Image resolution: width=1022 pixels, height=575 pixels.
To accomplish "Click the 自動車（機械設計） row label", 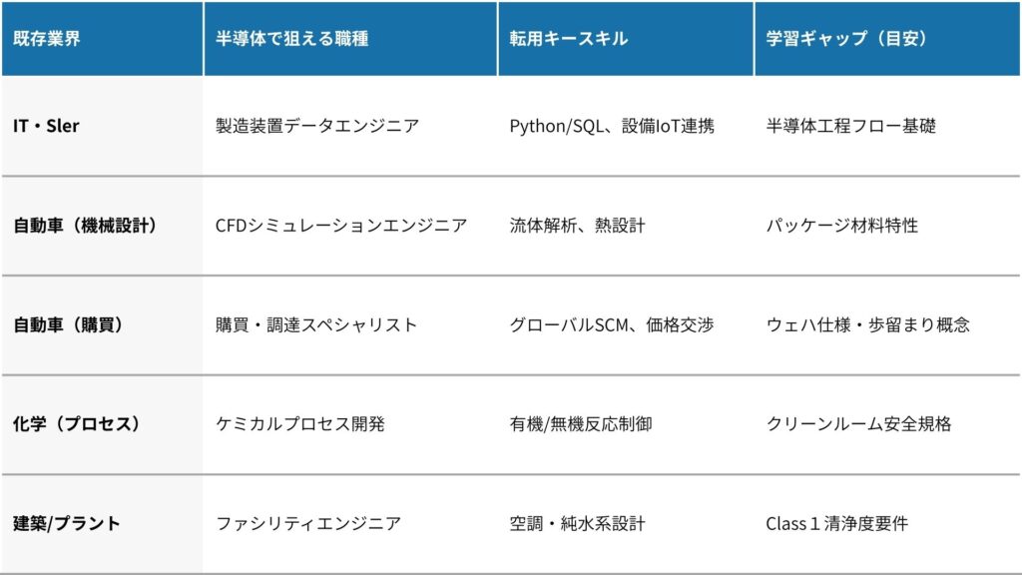I will [85, 226].
